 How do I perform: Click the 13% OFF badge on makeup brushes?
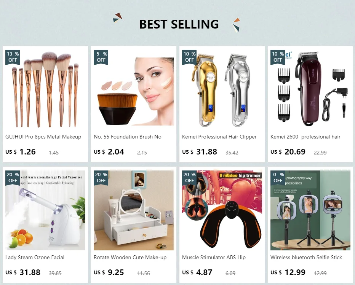pyautogui.click(x=13, y=57)
